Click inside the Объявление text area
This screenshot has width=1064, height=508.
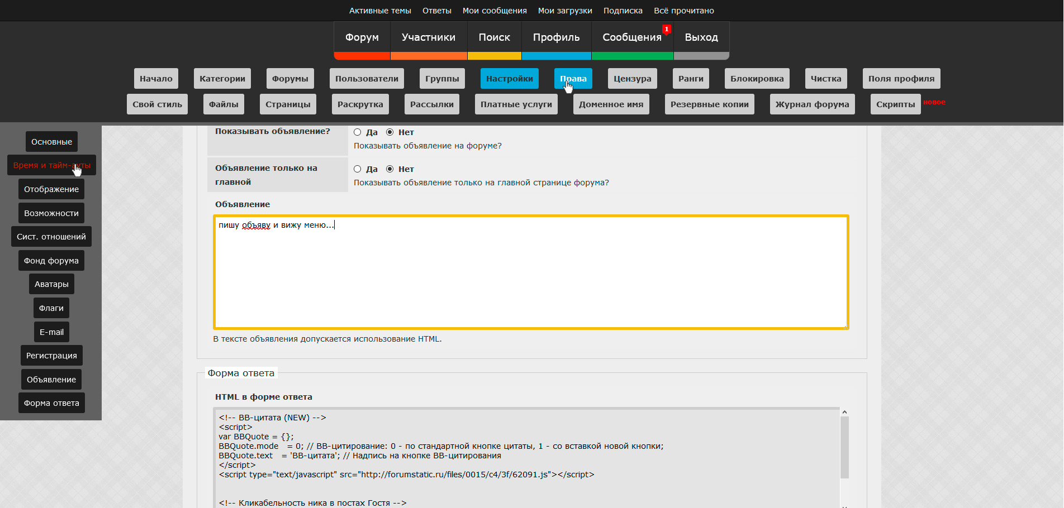(531, 274)
